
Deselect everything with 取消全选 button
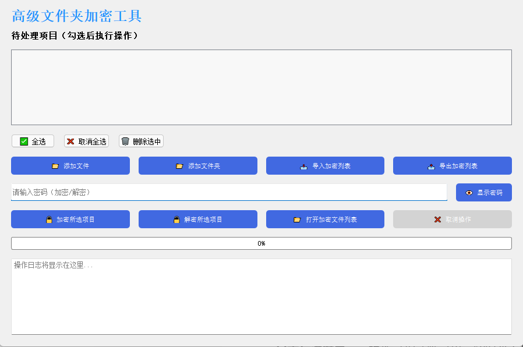(86, 141)
